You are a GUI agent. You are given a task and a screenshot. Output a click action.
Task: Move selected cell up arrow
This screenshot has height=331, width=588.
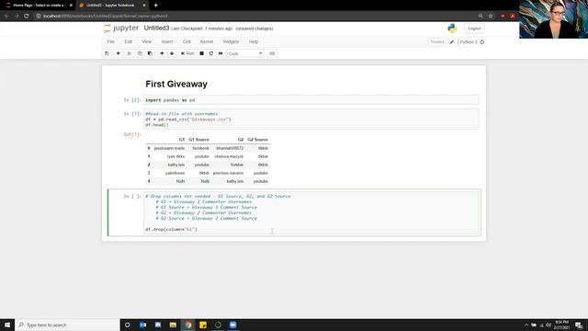162,53
